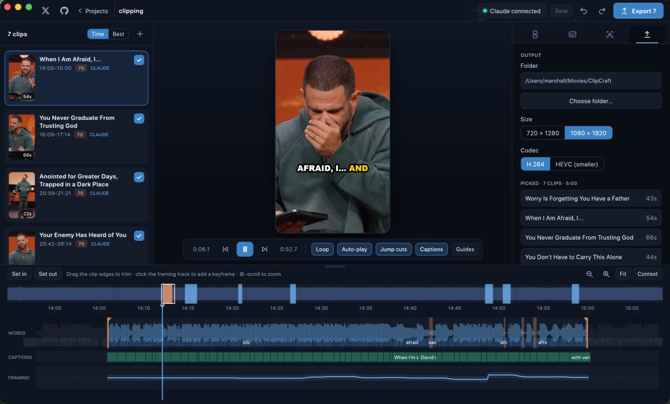The height and width of the screenshot is (404, 670).
Task: Uncheck the 'When I Am Afraid, I...' clip
Action: point(139,60)
